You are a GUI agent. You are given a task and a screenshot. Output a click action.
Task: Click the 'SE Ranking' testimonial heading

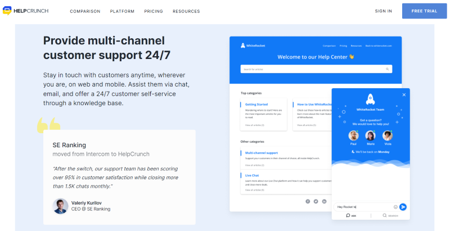pos(69,145)
